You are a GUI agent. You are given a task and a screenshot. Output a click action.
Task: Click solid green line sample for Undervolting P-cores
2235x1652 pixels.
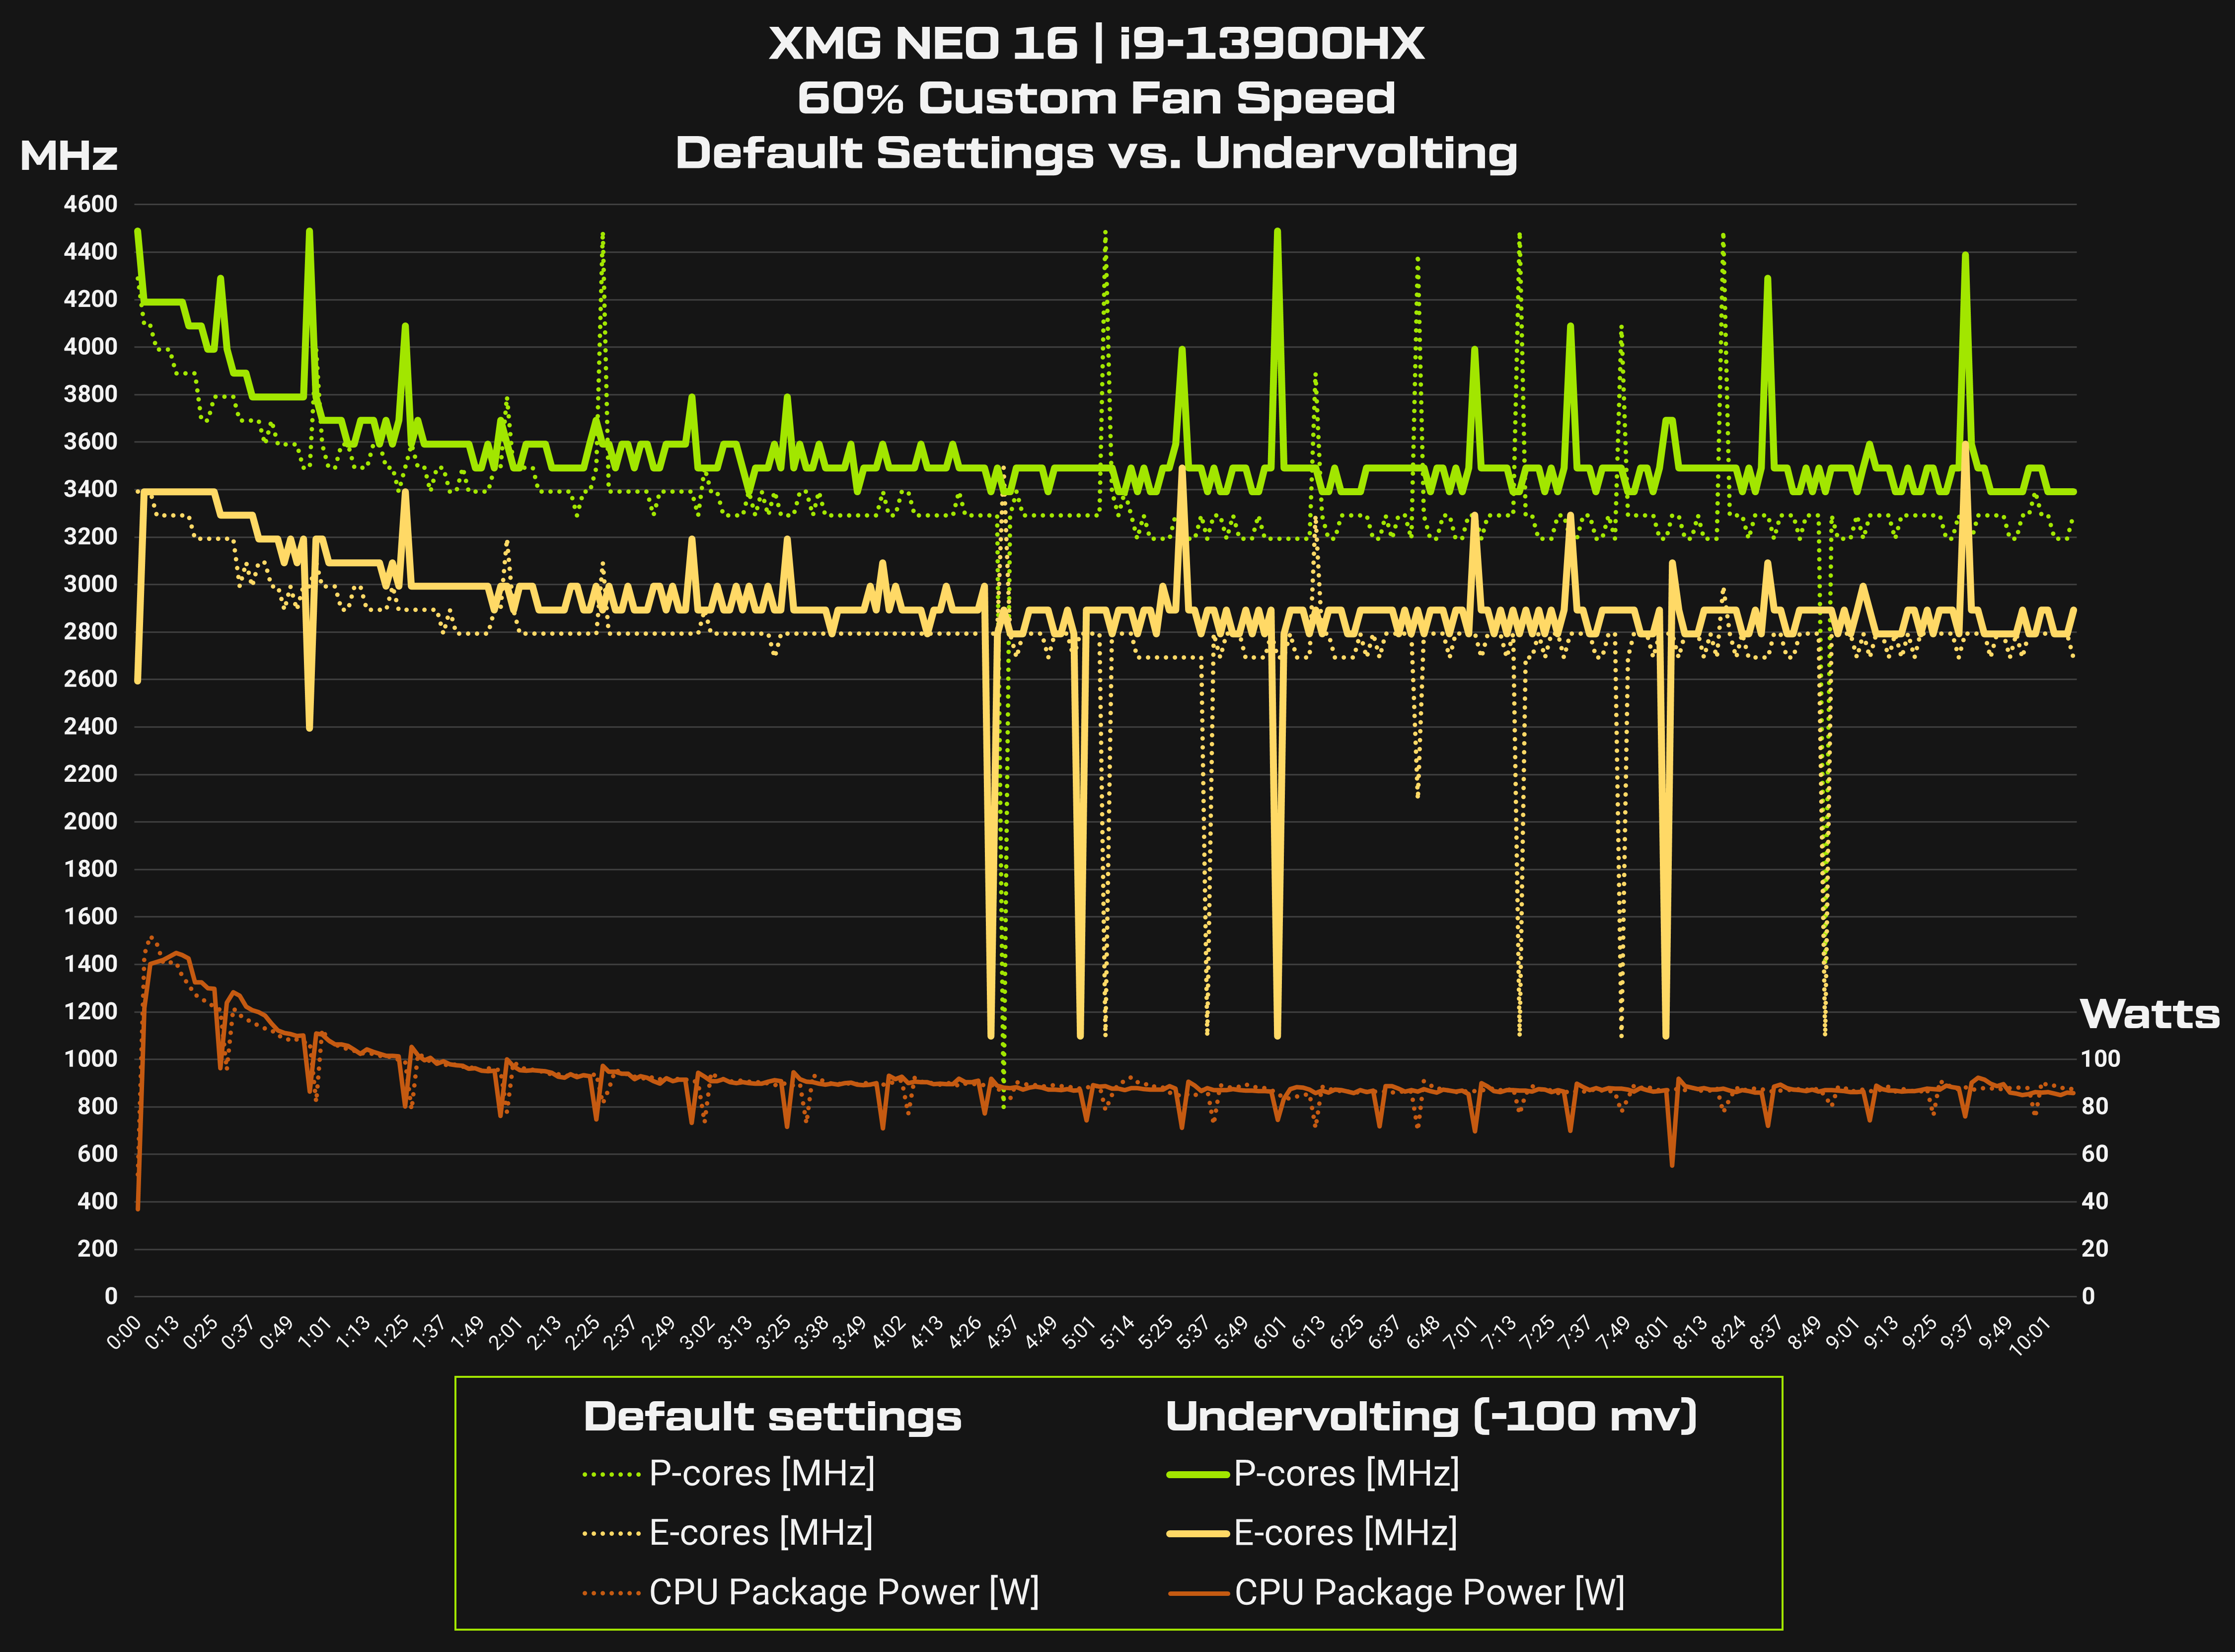(1198, 1474)
